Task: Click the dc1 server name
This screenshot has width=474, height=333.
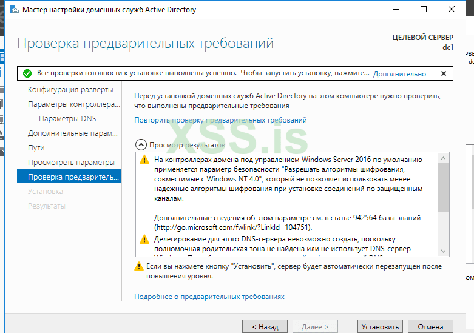Action: tap(448, 47)
